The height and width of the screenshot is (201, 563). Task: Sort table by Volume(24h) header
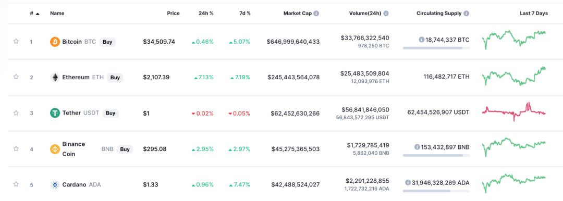coord(365,14)
